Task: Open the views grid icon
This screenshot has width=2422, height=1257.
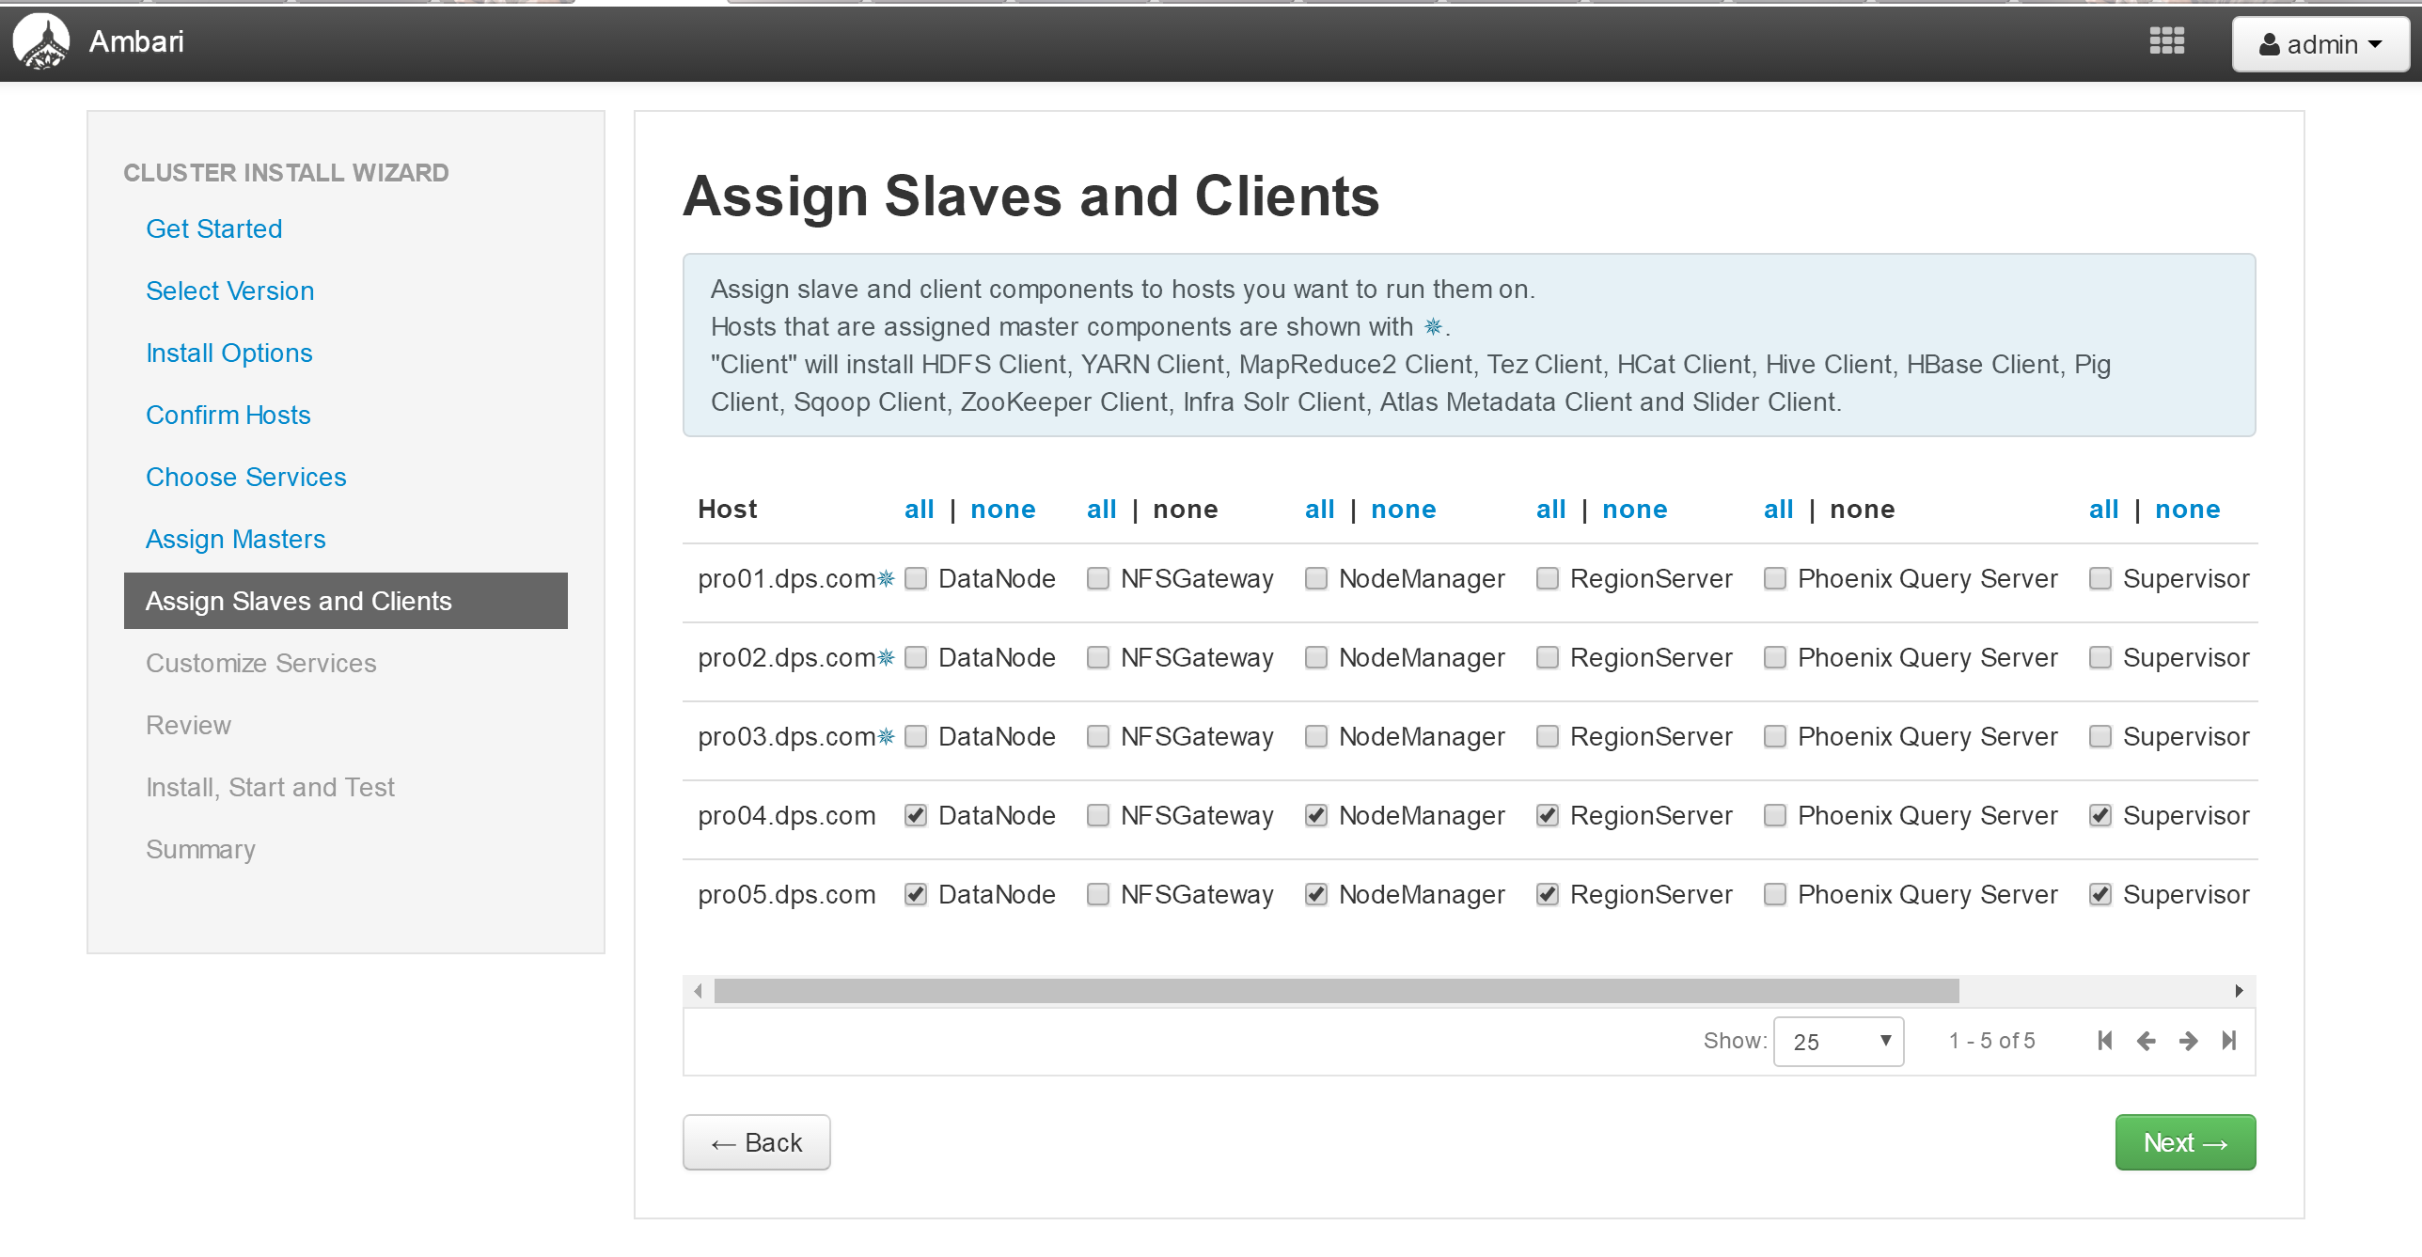Action: tap(2166, 41)
